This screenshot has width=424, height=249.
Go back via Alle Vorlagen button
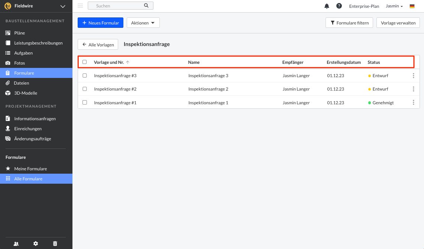click(98, 45)
